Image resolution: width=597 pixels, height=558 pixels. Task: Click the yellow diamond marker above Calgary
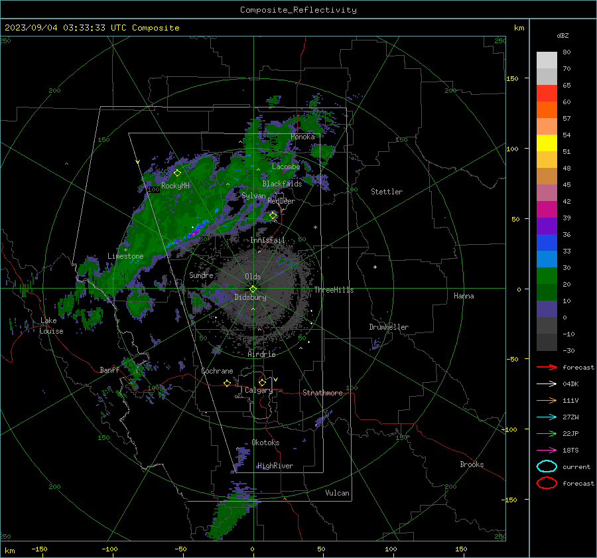pos(262,382)
